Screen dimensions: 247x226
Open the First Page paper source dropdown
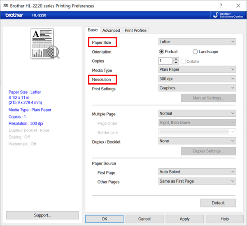point(197,172)
